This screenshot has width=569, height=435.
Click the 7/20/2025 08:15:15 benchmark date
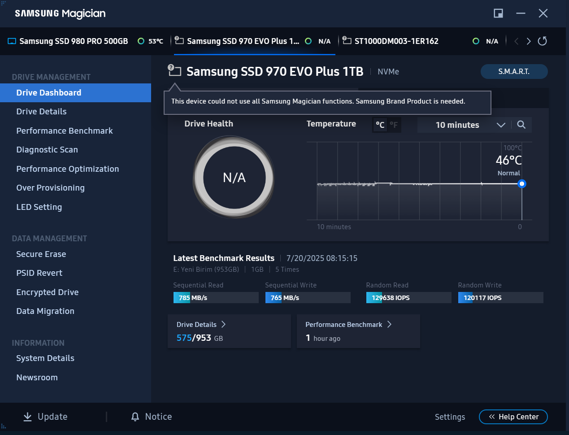coord(322,258)
